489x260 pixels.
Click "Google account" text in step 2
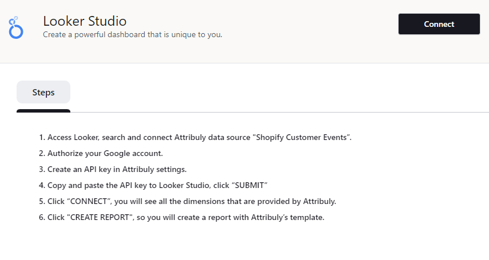point(136,153)
